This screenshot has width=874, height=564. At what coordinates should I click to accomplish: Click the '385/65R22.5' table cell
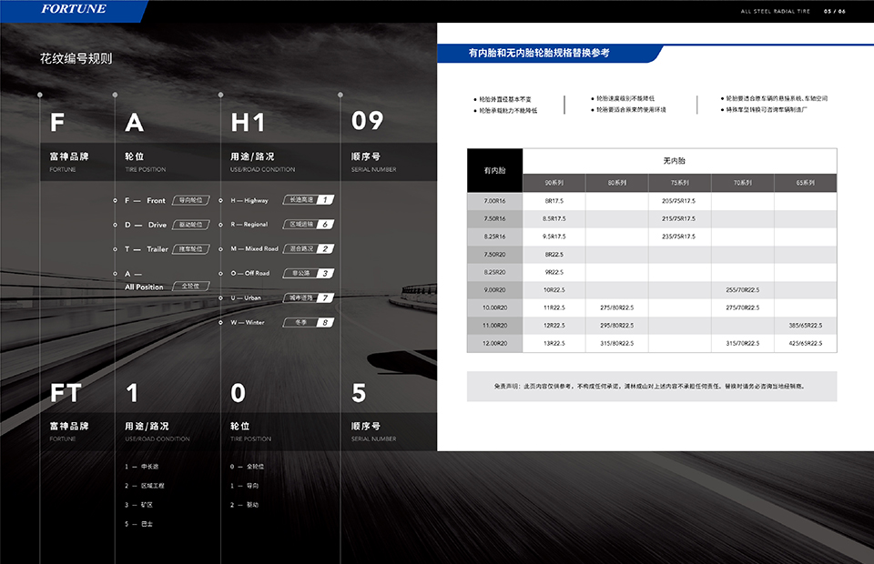(x=806, y=326)
